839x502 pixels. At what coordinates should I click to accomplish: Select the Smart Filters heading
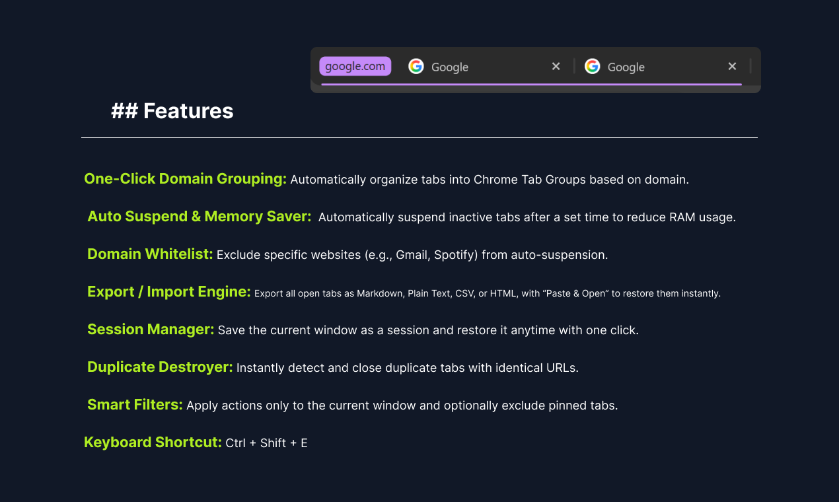pyautogui.click(x=135, y=405)
